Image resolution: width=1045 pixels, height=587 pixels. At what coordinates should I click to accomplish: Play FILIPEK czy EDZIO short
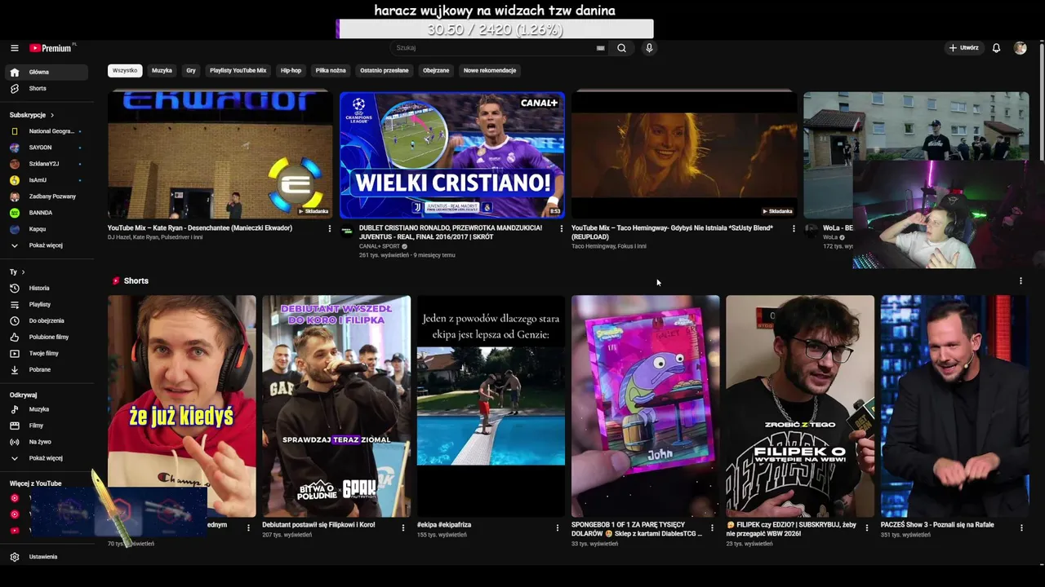click(x=800, y=406)
